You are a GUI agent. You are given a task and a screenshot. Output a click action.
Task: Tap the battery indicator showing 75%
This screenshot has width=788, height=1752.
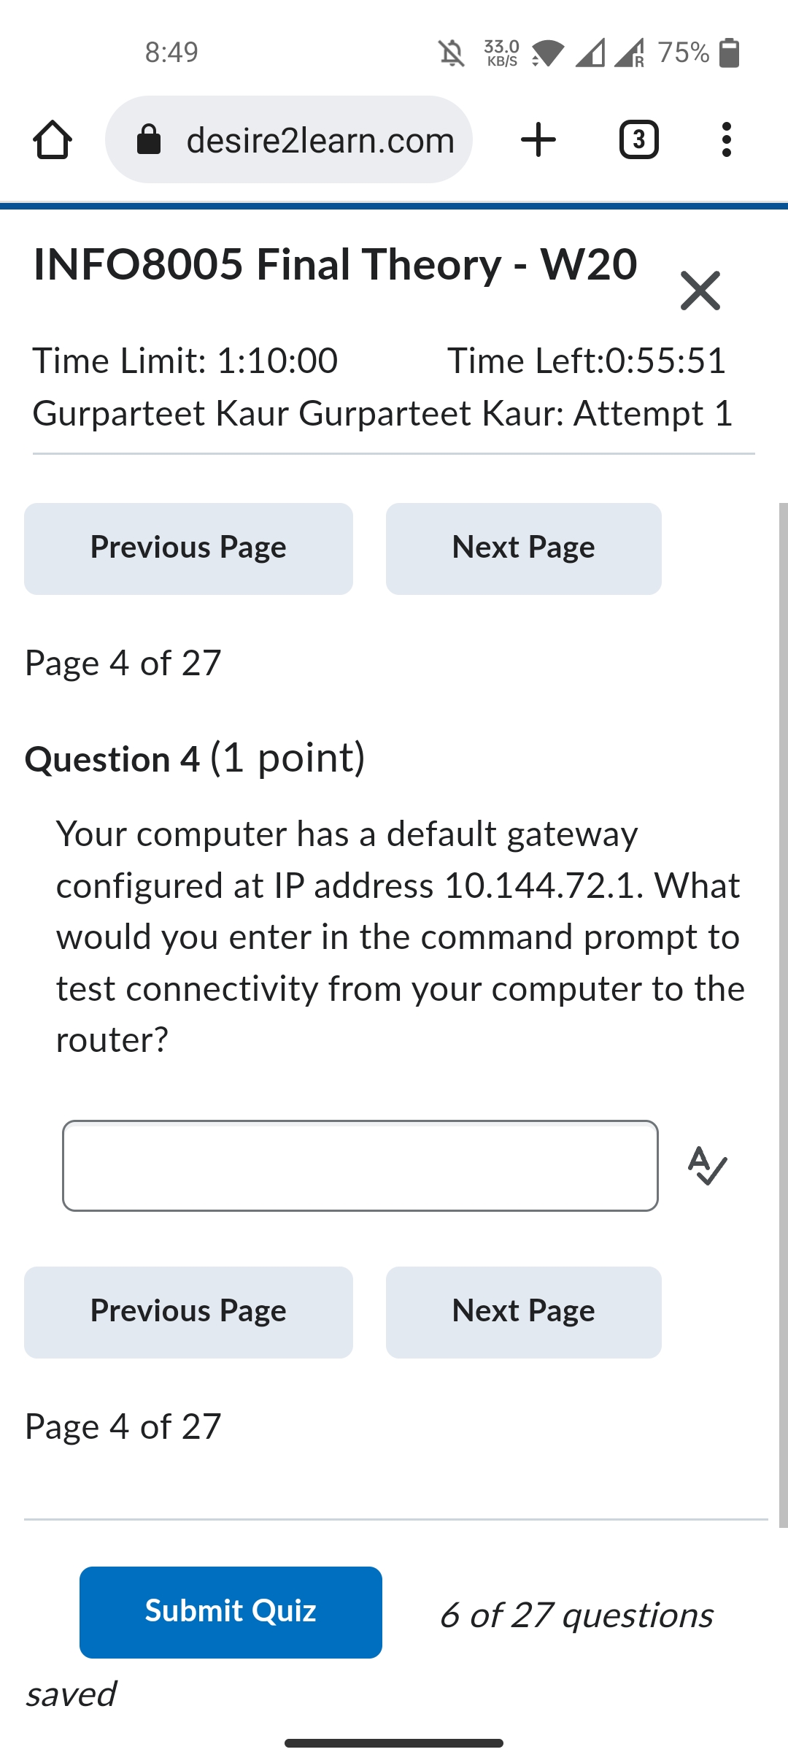(x=727, y=51)
